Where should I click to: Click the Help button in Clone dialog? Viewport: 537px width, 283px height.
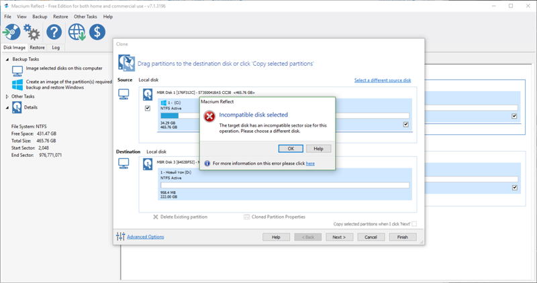pos(276,237)
